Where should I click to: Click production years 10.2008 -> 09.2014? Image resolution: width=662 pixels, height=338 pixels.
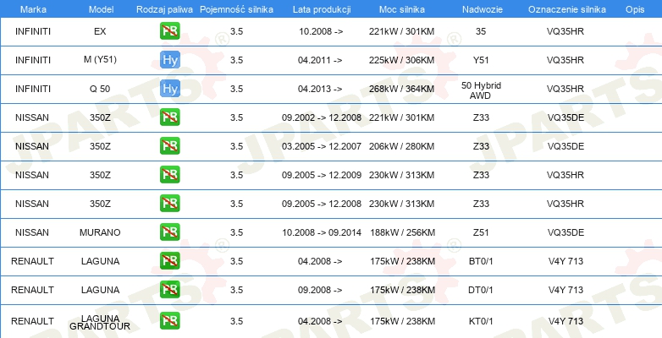(322, 232)
